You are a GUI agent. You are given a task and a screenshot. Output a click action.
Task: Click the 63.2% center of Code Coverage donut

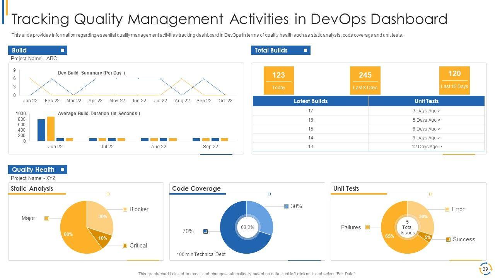pyautogui.click(x=247, y=227)
